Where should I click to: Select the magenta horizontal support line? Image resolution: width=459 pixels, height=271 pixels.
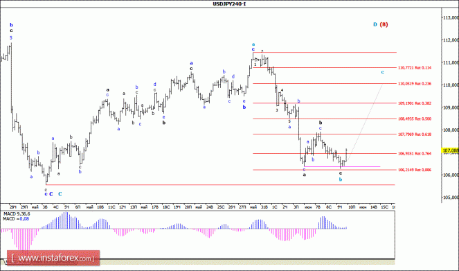(342, 167)
